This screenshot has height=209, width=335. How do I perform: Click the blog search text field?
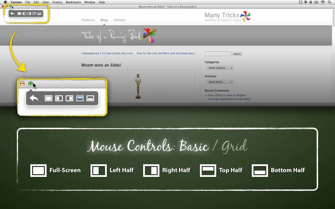pyautogui.click(x=218, y=54)
